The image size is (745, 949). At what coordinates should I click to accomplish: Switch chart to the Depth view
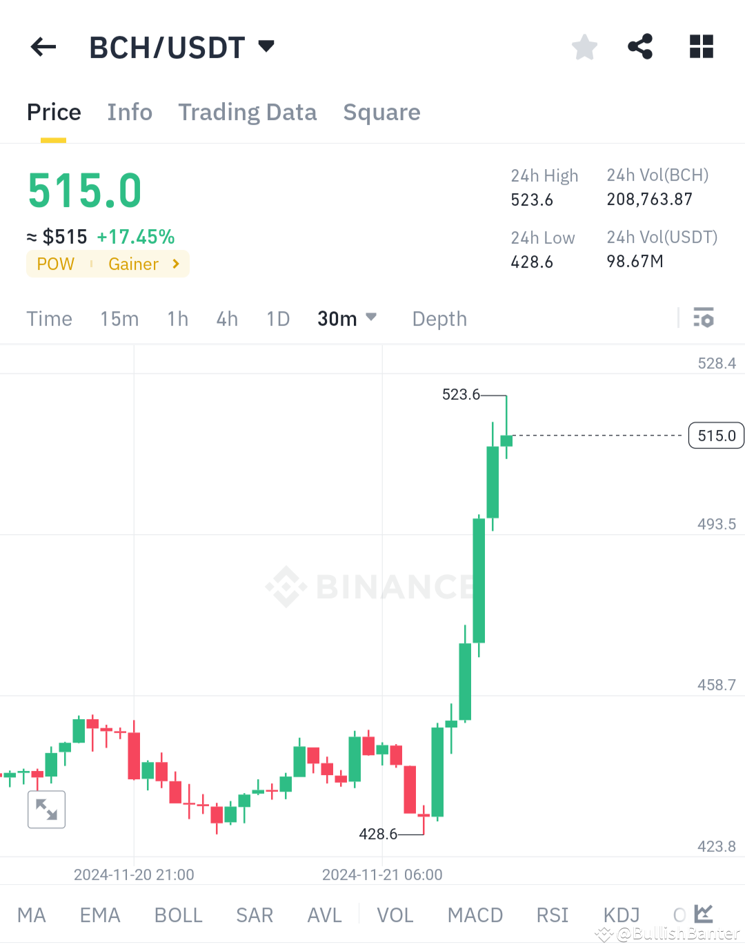point(439,318)
